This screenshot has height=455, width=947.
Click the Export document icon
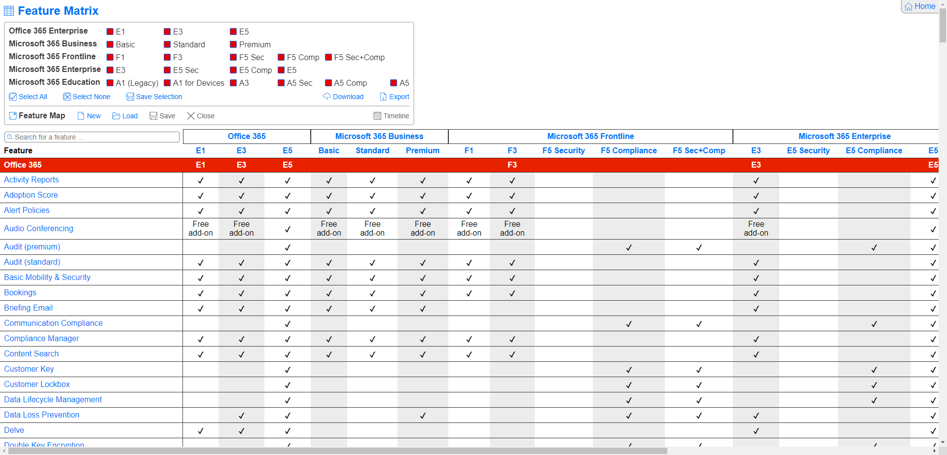tap(383, 97)
